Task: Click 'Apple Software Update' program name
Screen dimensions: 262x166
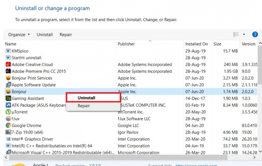Action: click(x=34, y=85)
